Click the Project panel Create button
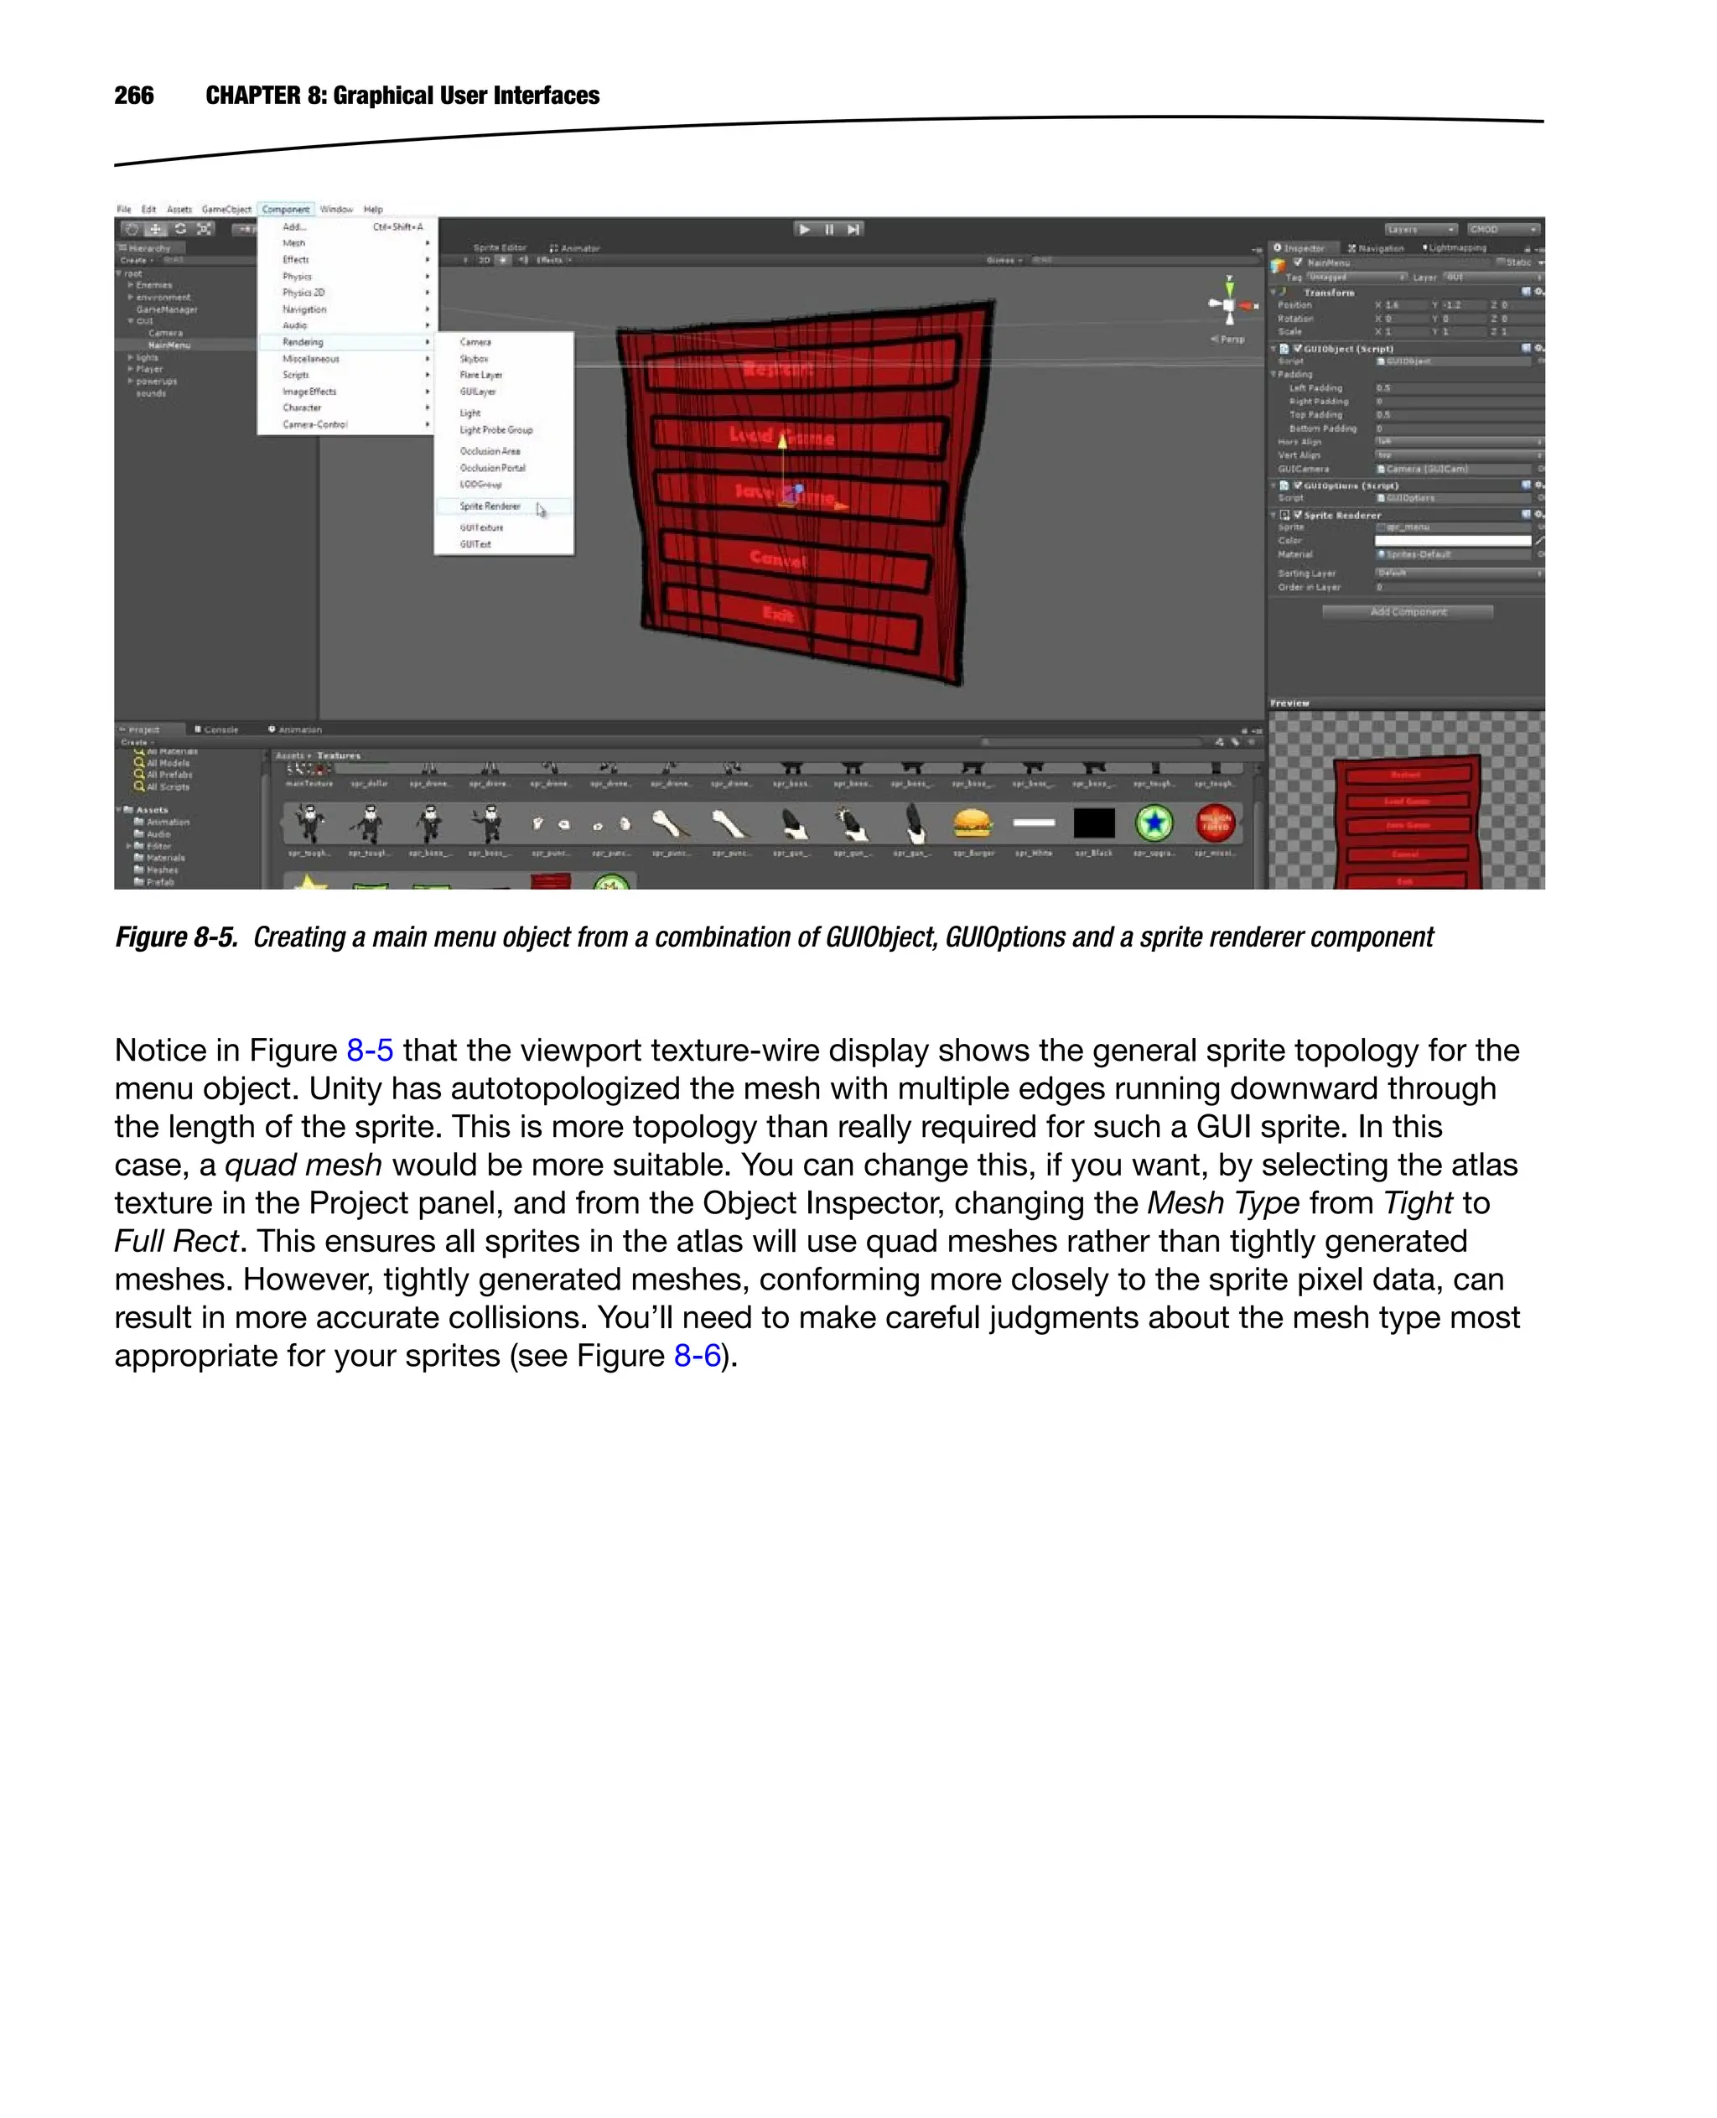This screenshot has height=2118, width=1717. coord(137,742)
